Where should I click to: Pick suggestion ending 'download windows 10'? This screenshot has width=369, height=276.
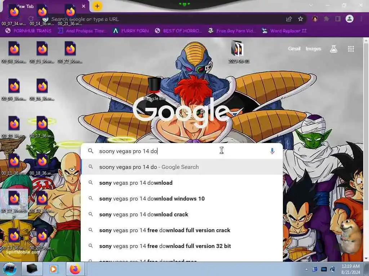(182, 198)
